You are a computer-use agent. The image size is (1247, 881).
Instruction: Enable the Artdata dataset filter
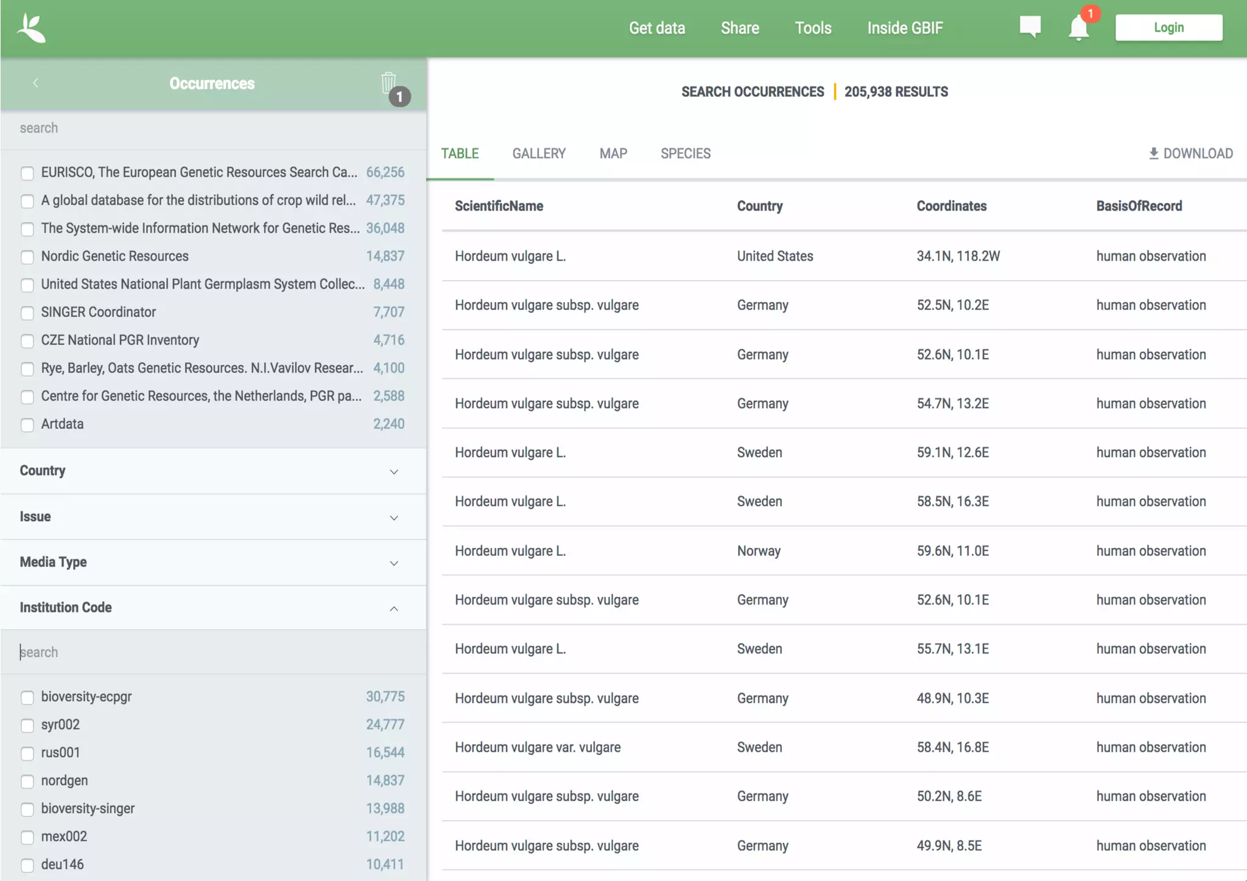click(x=27, y=425)
